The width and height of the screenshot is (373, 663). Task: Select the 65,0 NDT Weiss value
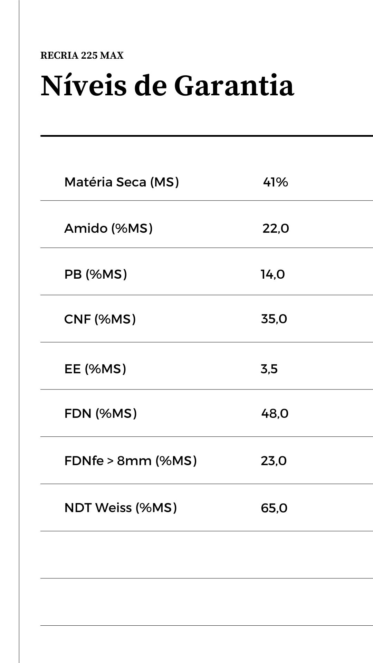[274, 508]
